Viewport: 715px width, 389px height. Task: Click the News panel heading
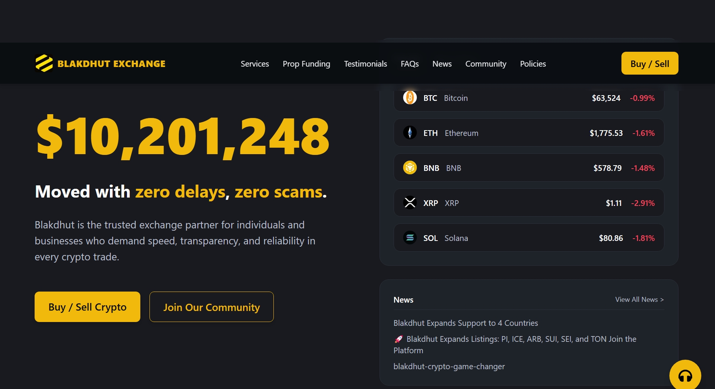pos(404,300)
